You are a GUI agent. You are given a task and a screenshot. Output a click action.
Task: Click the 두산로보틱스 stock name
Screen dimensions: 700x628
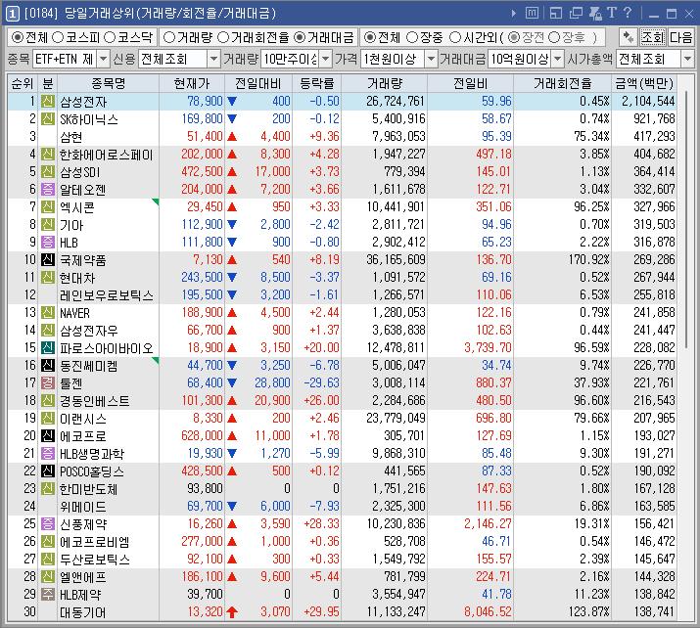(x=95, y=560)
